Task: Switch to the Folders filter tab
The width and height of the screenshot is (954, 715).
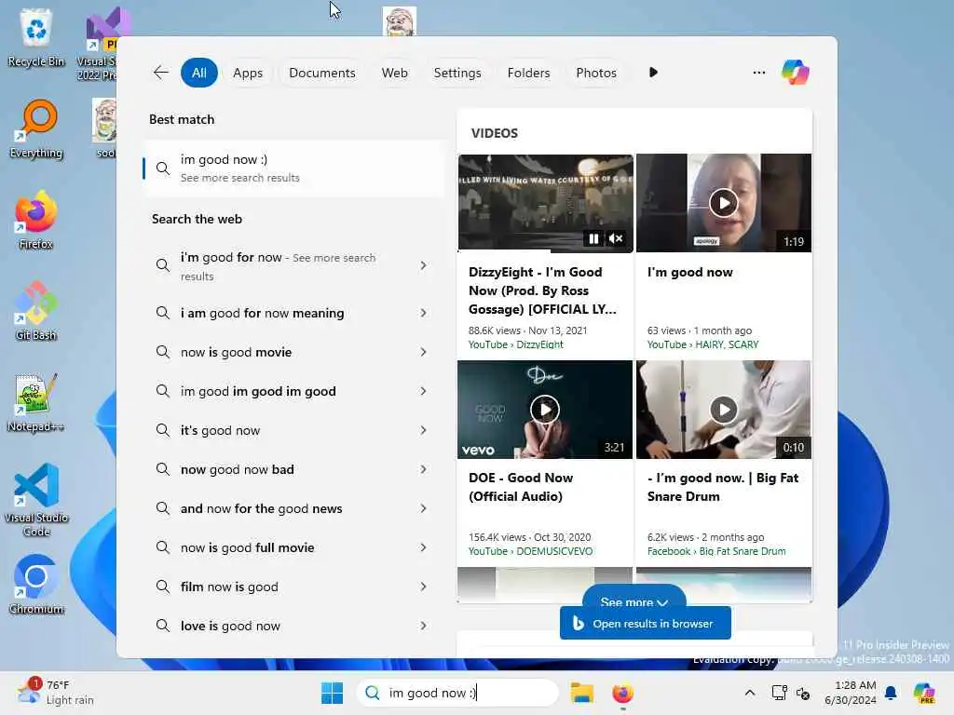Action: point(528,73)
